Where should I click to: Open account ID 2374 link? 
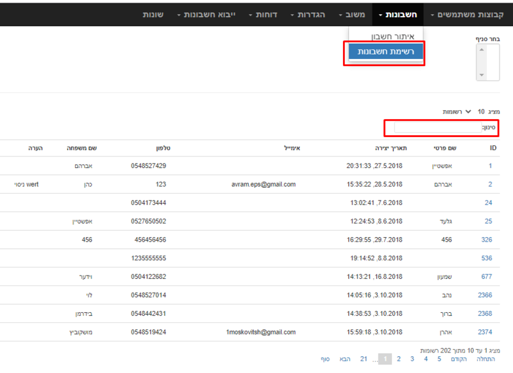485,332
